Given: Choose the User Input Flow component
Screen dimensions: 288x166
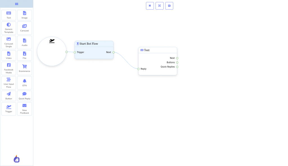Looking at the screenshot, I should click(x=9, y=83).
